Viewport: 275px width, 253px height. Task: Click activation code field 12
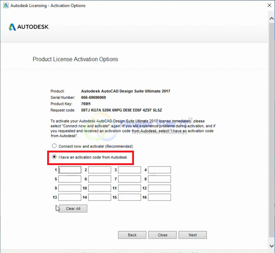159,188
